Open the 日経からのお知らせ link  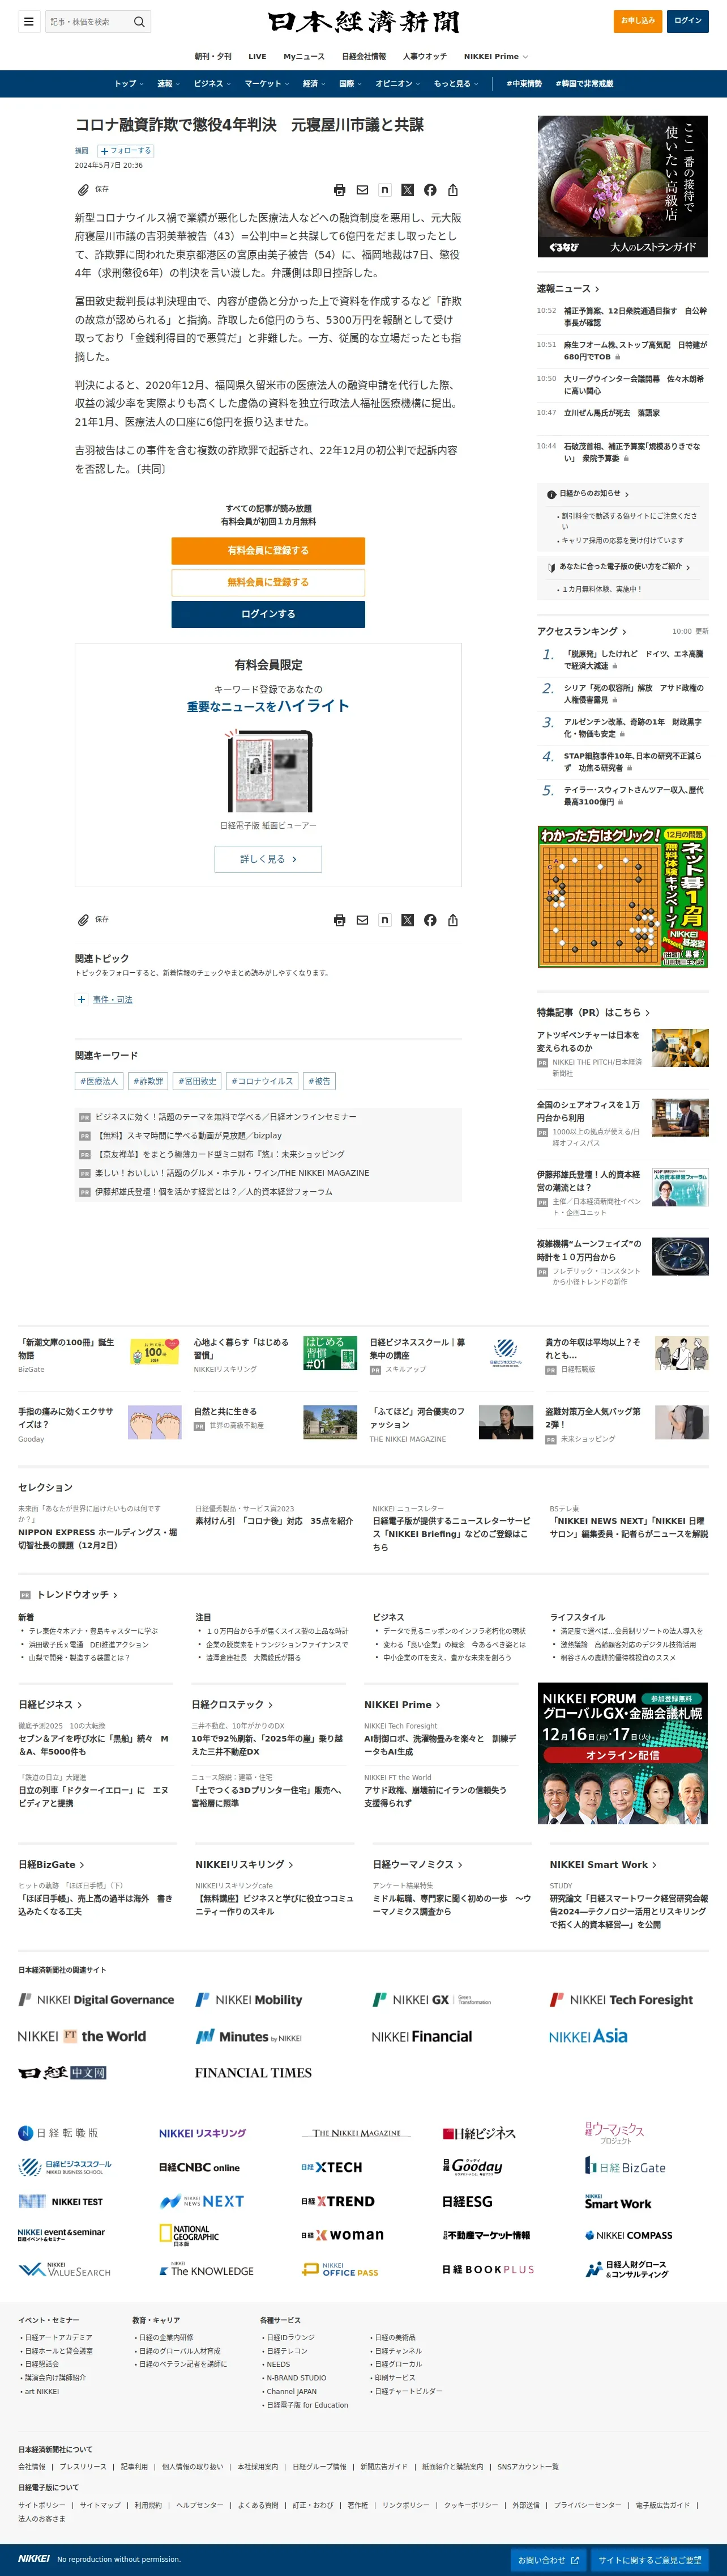[589, 494]
